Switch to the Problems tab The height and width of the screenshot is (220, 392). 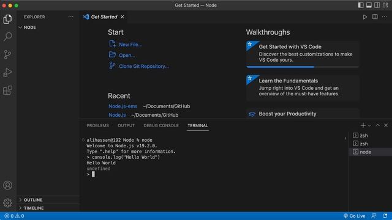coord(97,125)
